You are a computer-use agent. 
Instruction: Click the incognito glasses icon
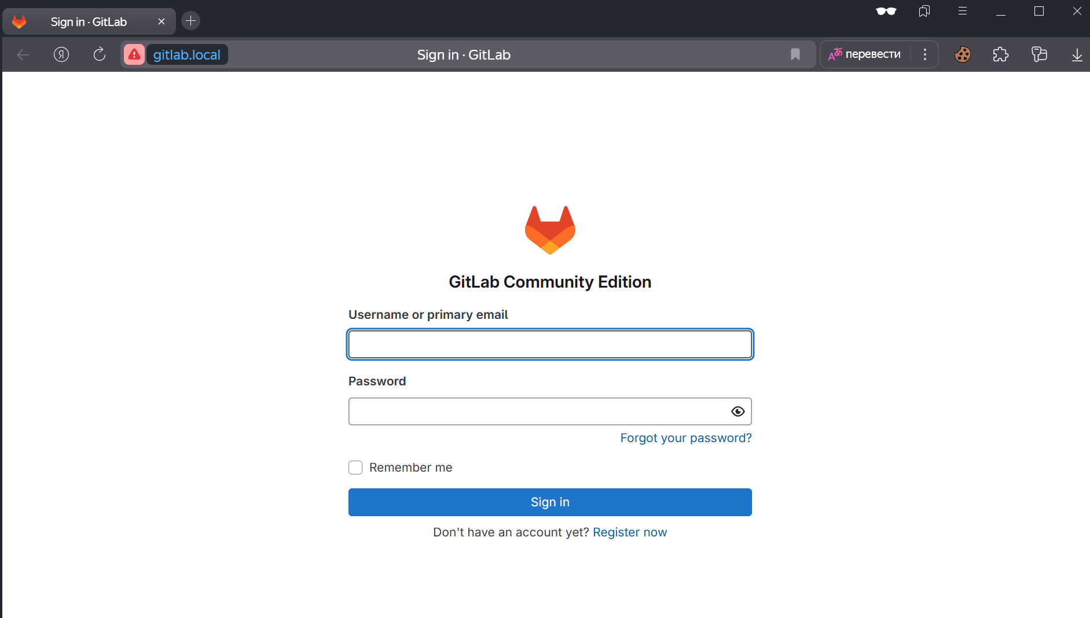coord(886,12)
